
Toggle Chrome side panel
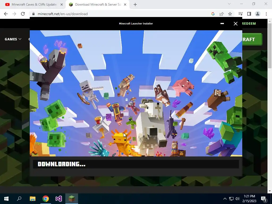pyautogui.click(x=249, y=14)
